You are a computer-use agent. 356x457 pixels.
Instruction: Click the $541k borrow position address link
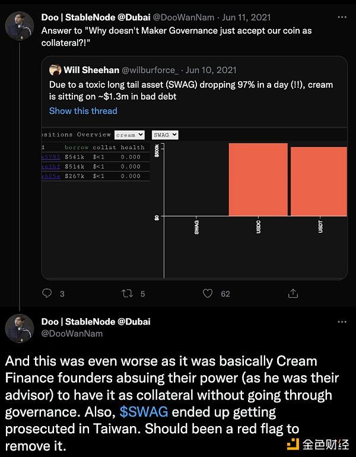tap(50, 157)
